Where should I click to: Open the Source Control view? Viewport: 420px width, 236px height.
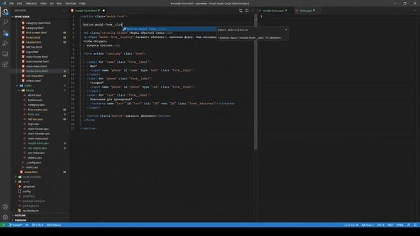pos(5,33)
